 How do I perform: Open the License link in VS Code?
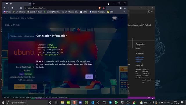138,62
